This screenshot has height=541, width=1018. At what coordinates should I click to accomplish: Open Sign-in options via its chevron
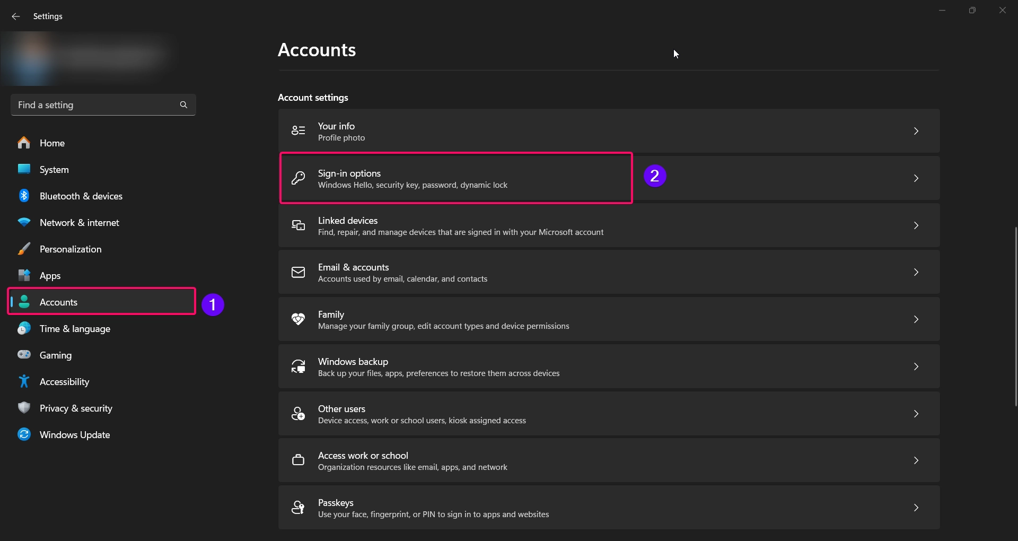pyautogui.click(x=916, y=178)
